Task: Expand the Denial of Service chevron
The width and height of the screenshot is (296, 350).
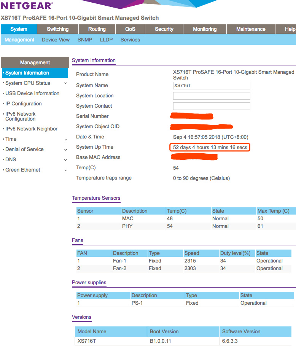Action: (x=65, y=150)
